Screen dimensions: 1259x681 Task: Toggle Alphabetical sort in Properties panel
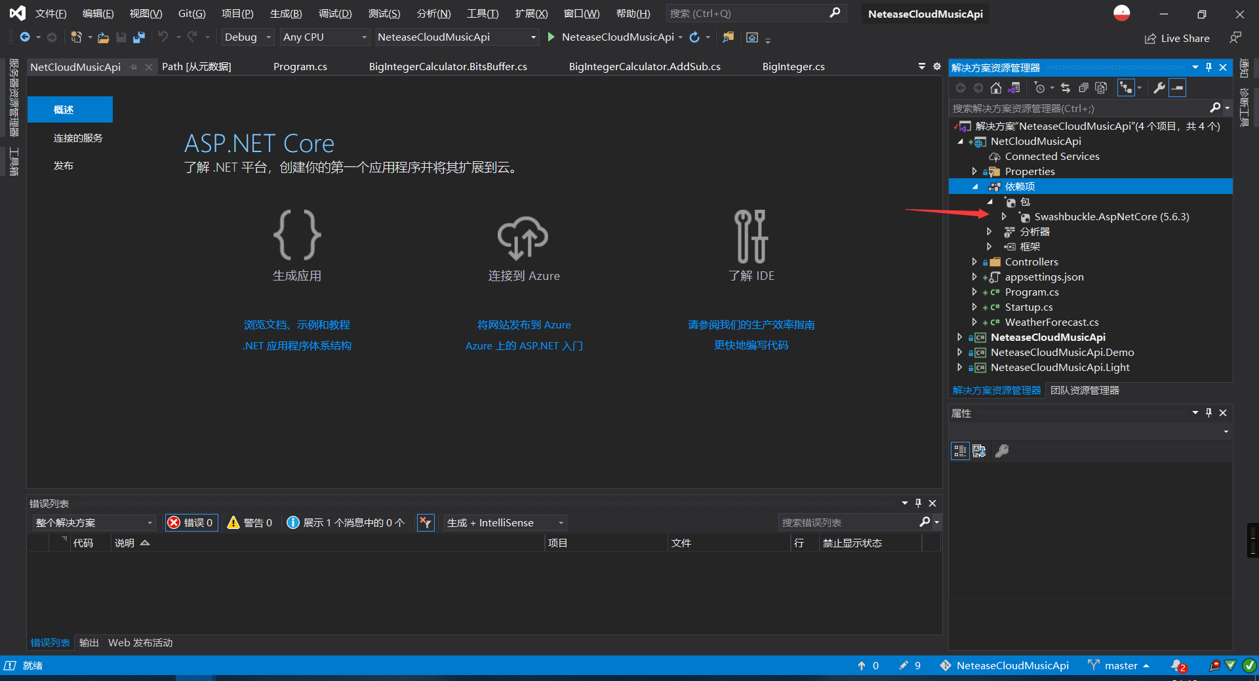pyautogui.click(x=979, y=451)
